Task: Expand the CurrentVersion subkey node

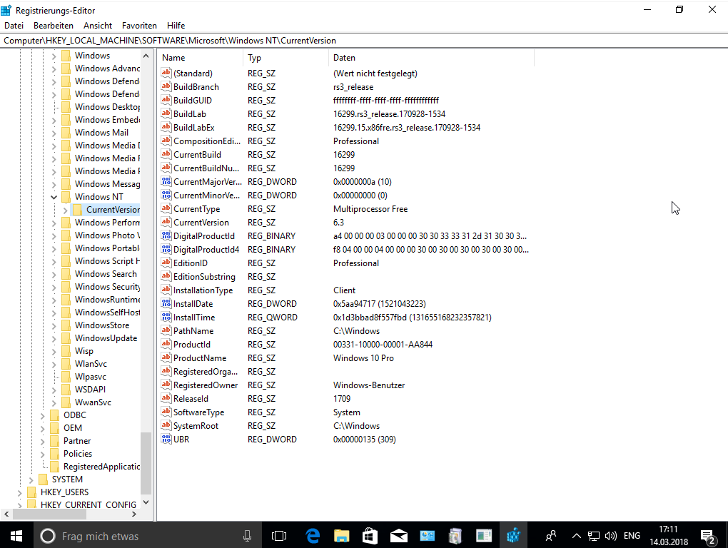Action: (x=66, y=210)
